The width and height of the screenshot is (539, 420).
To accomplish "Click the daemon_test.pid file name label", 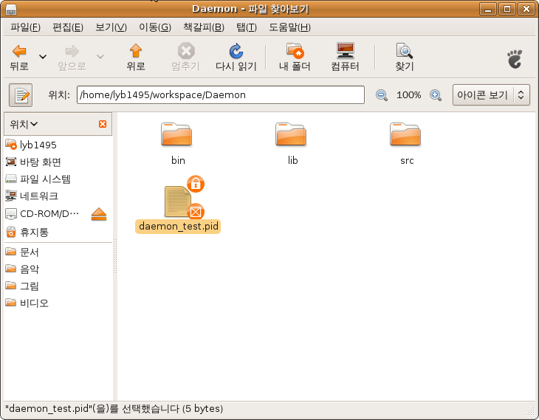I will point(179,227).
